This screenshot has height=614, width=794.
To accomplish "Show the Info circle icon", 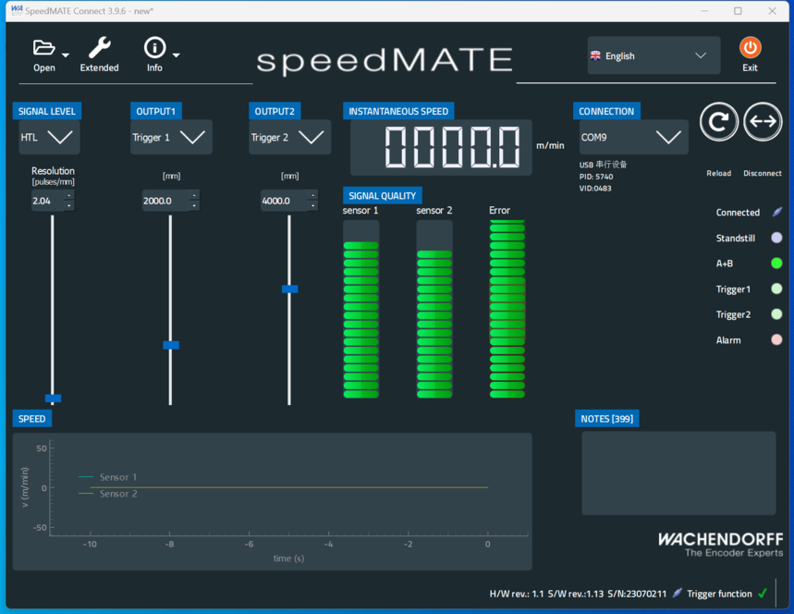I will pos(154,47).
